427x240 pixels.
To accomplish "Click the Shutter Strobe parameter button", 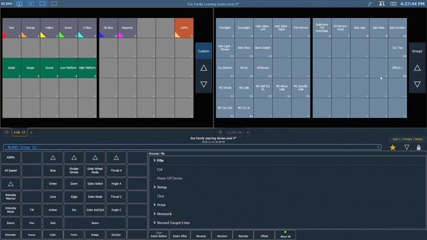I will point(74,171).
